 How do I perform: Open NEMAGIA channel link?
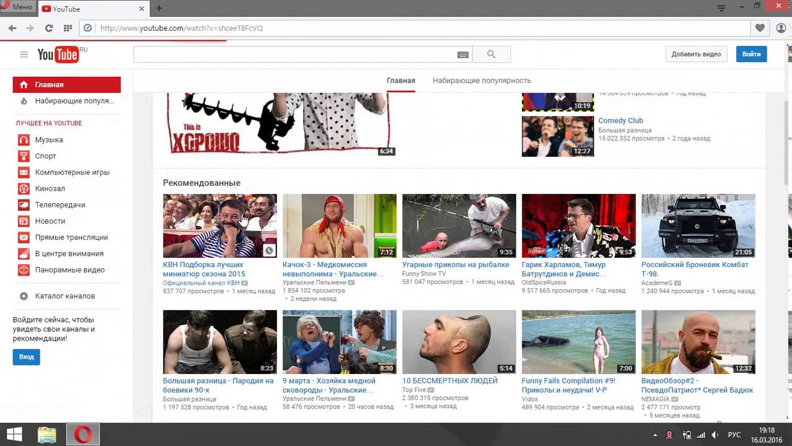[x=656, y=400]
